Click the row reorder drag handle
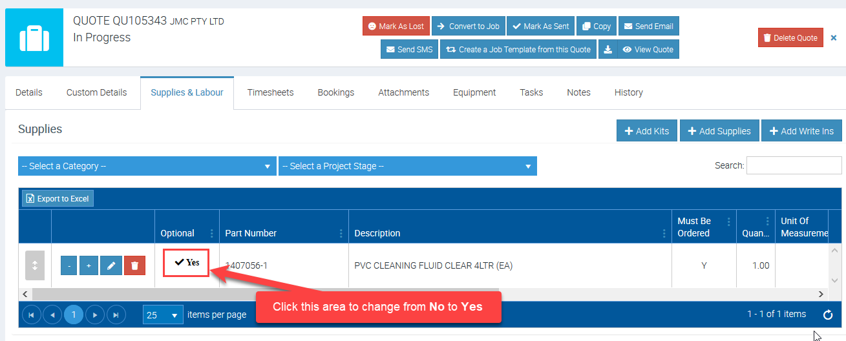Image resolution: width=846 pixels, height=341 pixels. (x=35, y=265)
